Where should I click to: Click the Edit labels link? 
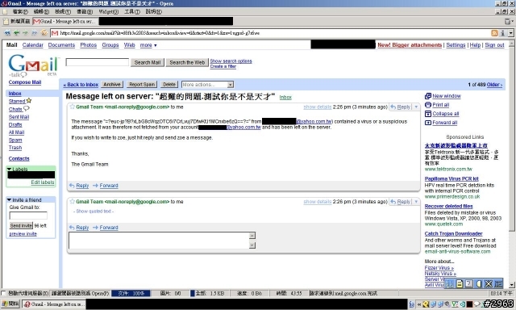(43, 182)
